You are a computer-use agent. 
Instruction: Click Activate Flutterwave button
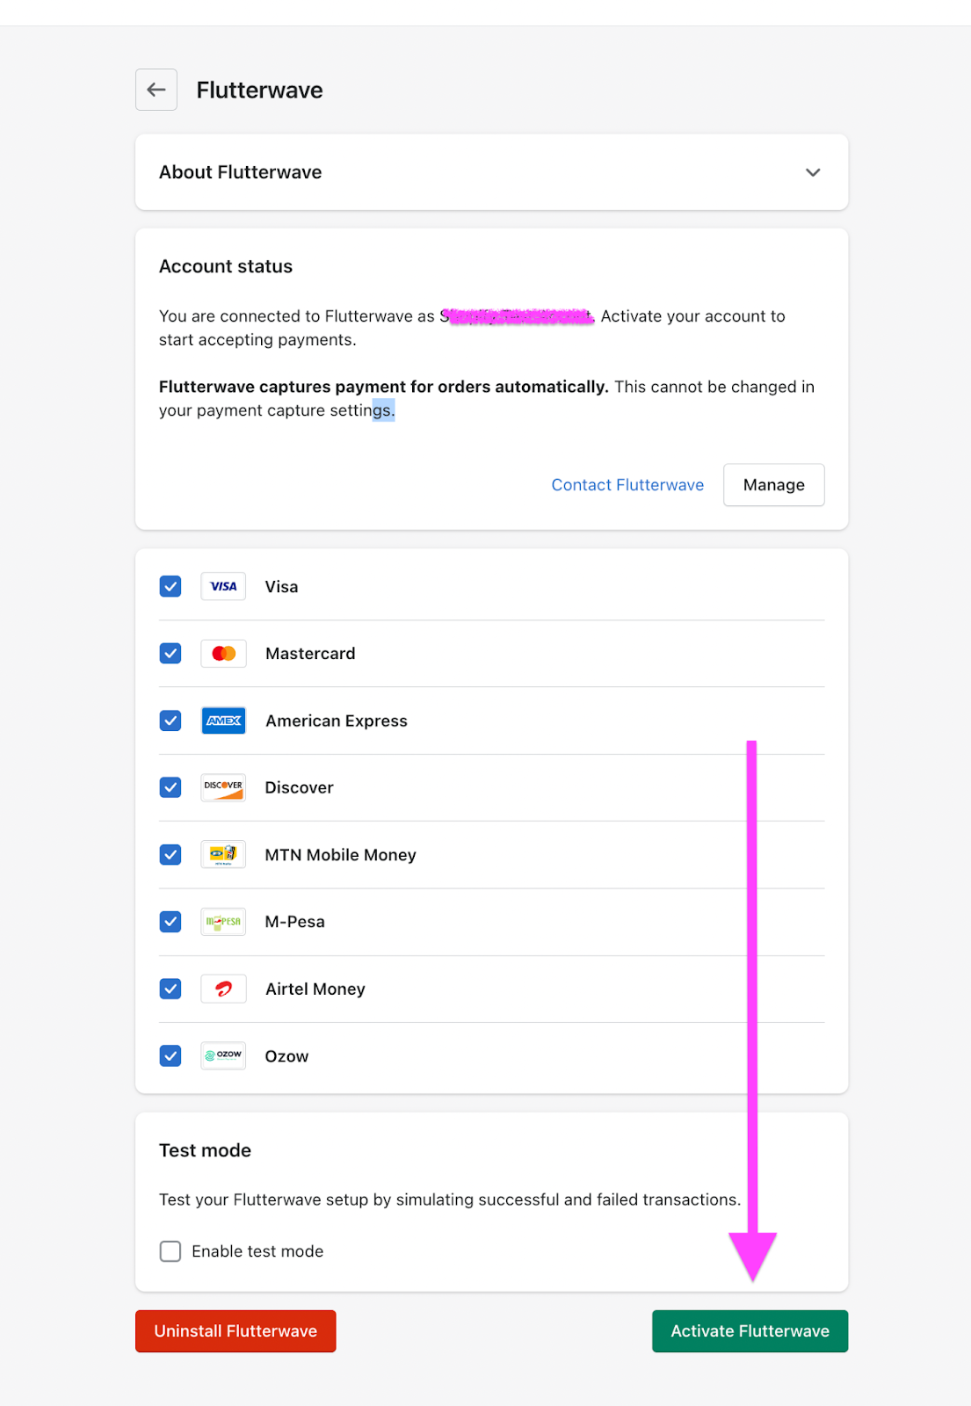point(750,1331)
